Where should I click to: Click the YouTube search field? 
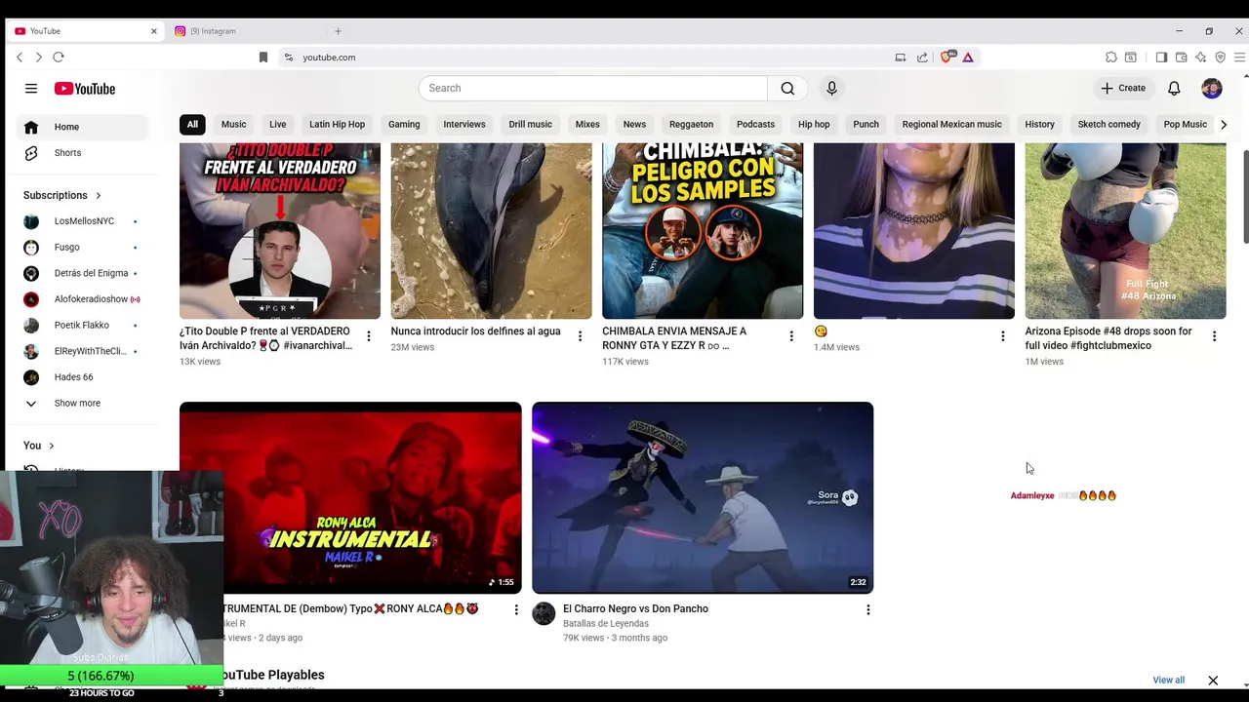pyautogui.click(x=593, y=88)
